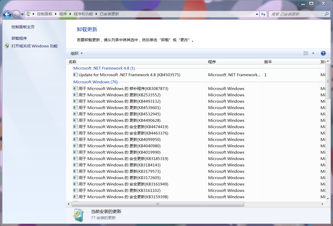Click Microsoft .NET Framework... program cell
Screen dimensions: 333x226
[x=234, y=75]
